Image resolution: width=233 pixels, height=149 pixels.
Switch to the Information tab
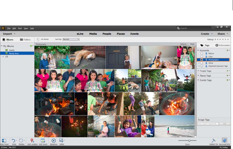[223, 45]
